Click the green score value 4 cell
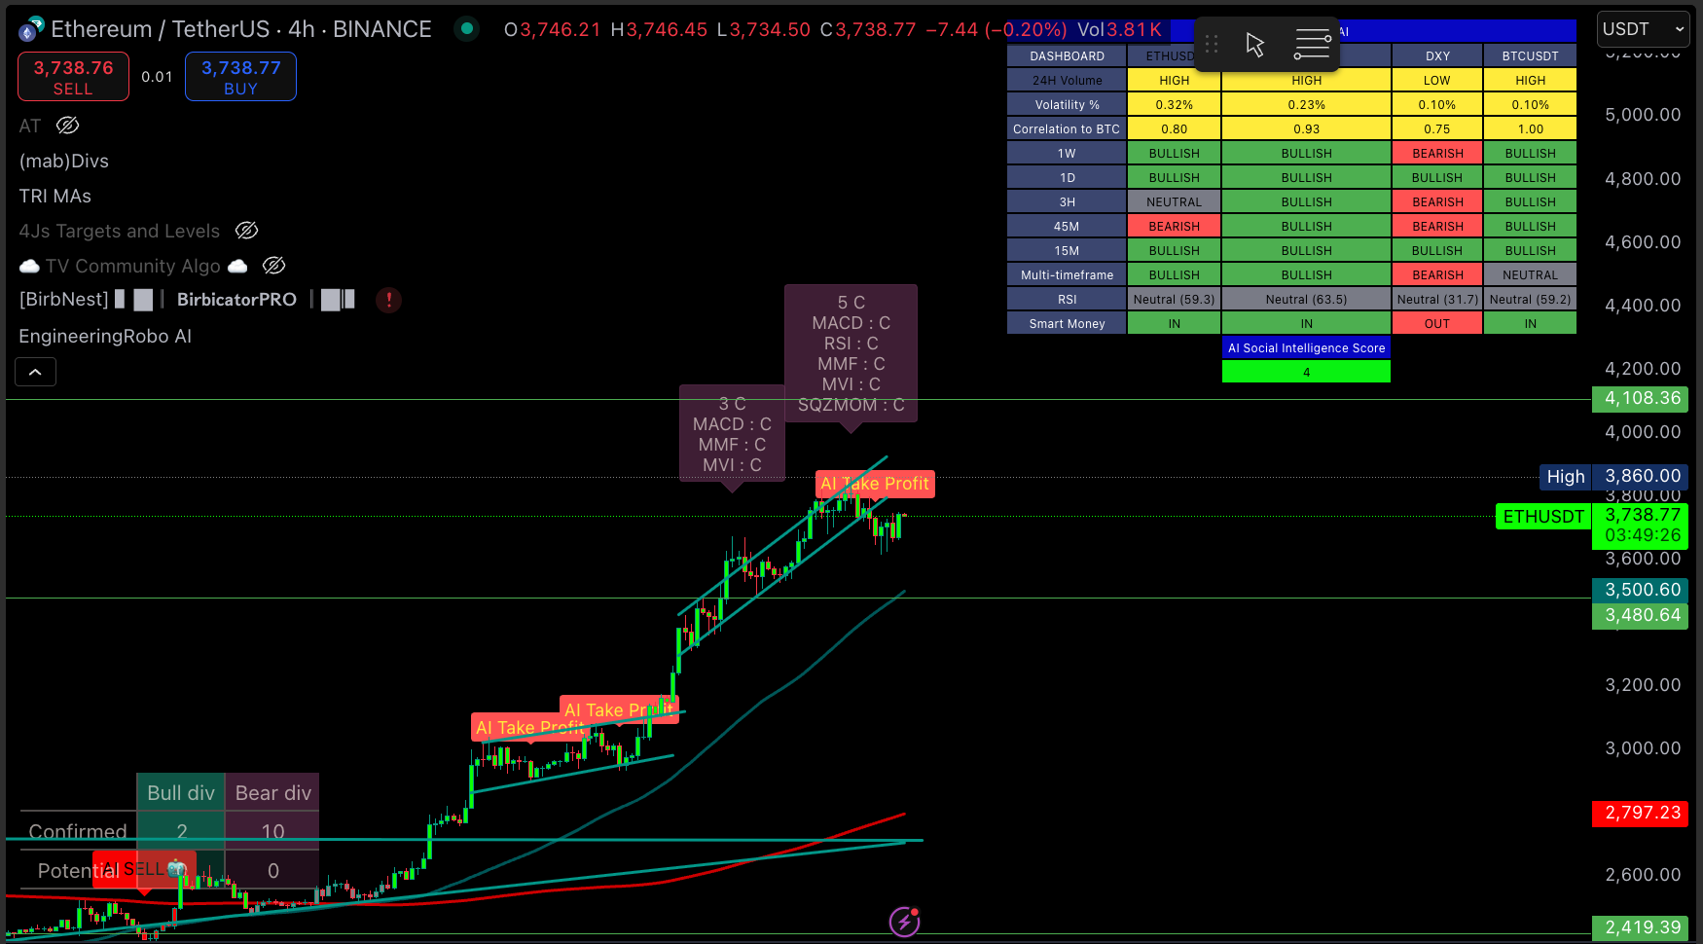Image resolution: width=1703 pixels, height=944 pixels. pyautogui.click(x=1306, y=372)
